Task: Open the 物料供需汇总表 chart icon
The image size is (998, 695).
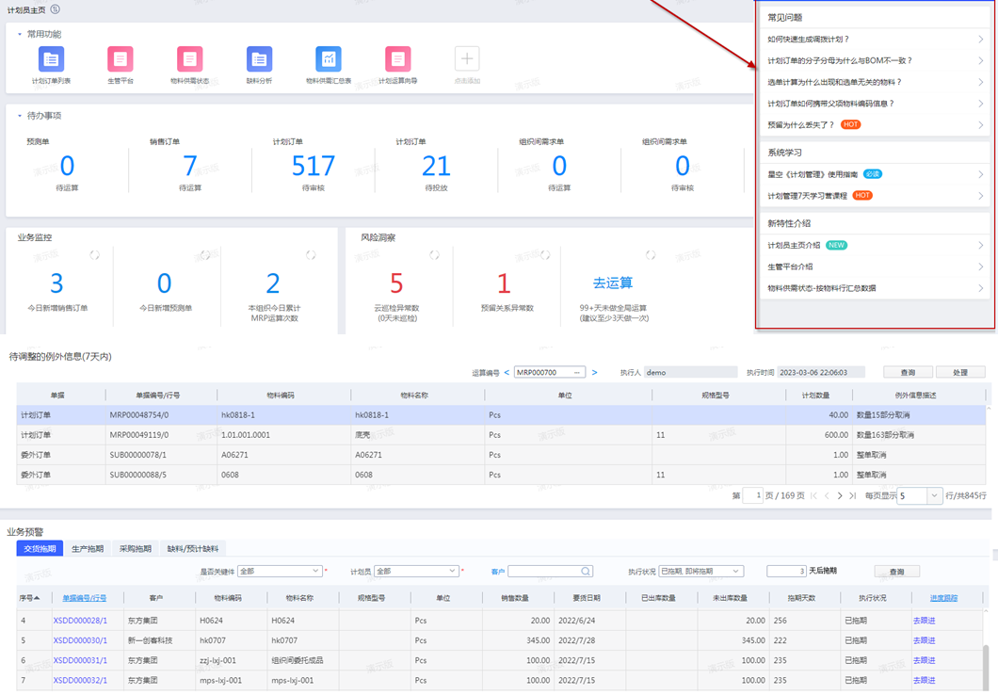Action: [x=329, y=59]
